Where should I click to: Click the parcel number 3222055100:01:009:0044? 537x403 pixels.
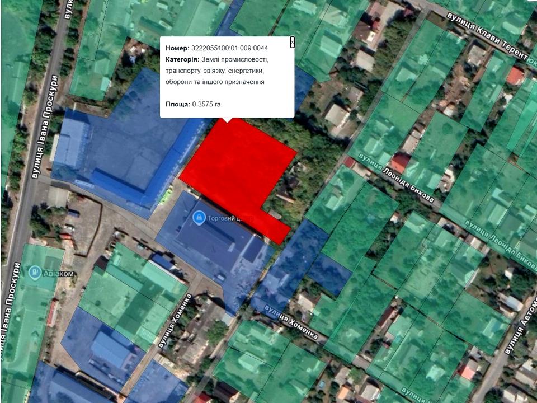(229, 48)
